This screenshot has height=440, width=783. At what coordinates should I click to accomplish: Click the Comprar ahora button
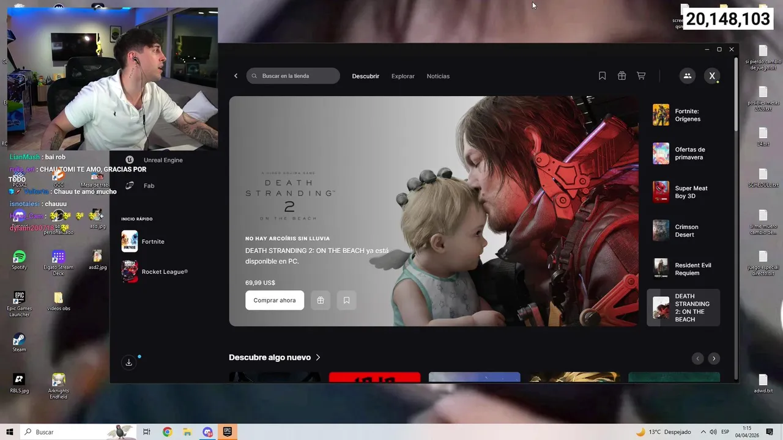[275, 300]
